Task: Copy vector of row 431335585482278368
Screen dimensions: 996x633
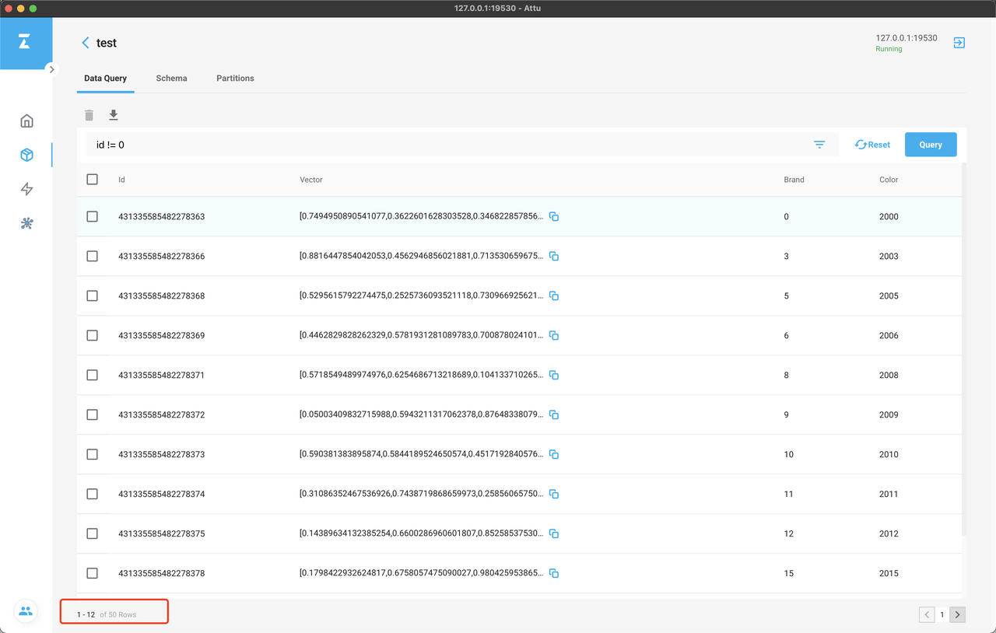Action: click(554, 296)
